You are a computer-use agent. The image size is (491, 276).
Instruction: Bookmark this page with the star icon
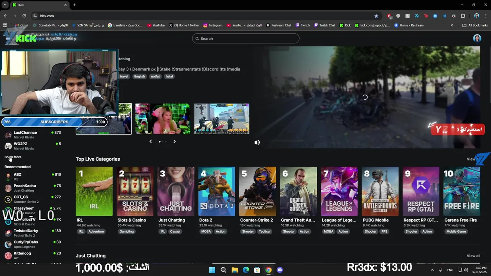pyautogui.click(x=376, y=16)
